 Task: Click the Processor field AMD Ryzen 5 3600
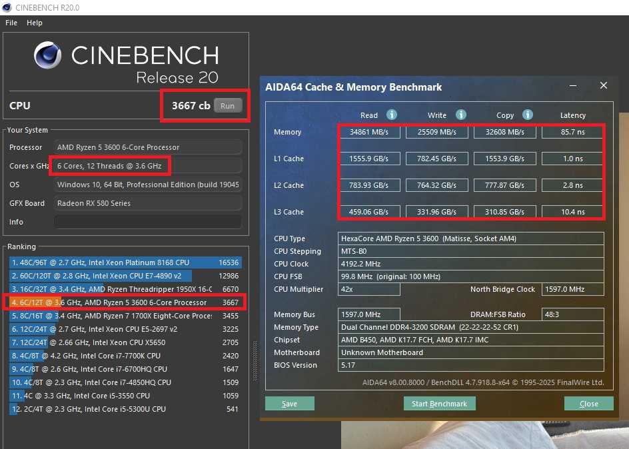pyautogui.click(x=148, y=147)
